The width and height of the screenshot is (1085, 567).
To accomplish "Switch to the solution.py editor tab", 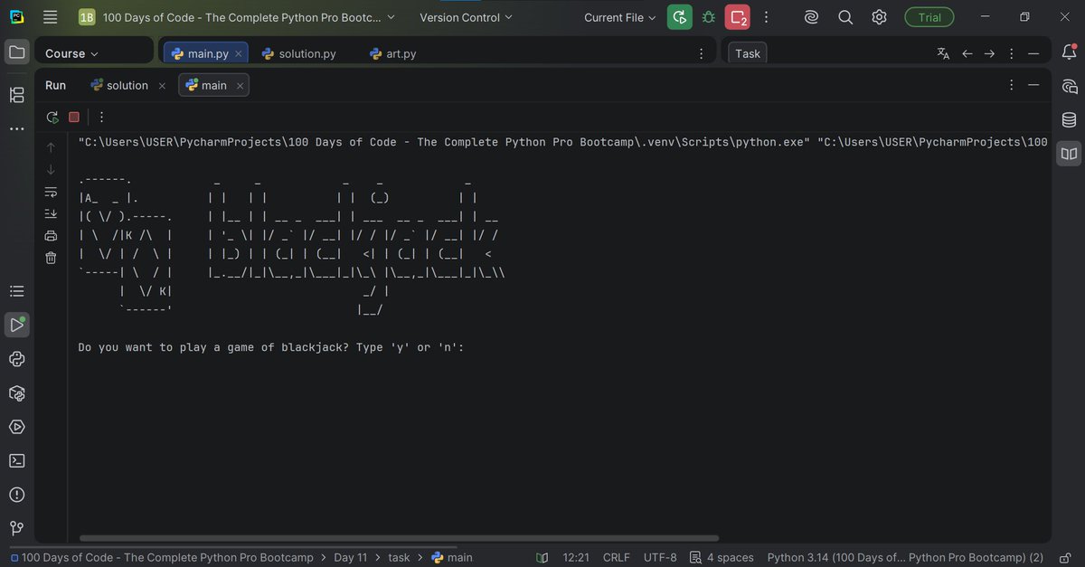I will (x=299, y=52).
